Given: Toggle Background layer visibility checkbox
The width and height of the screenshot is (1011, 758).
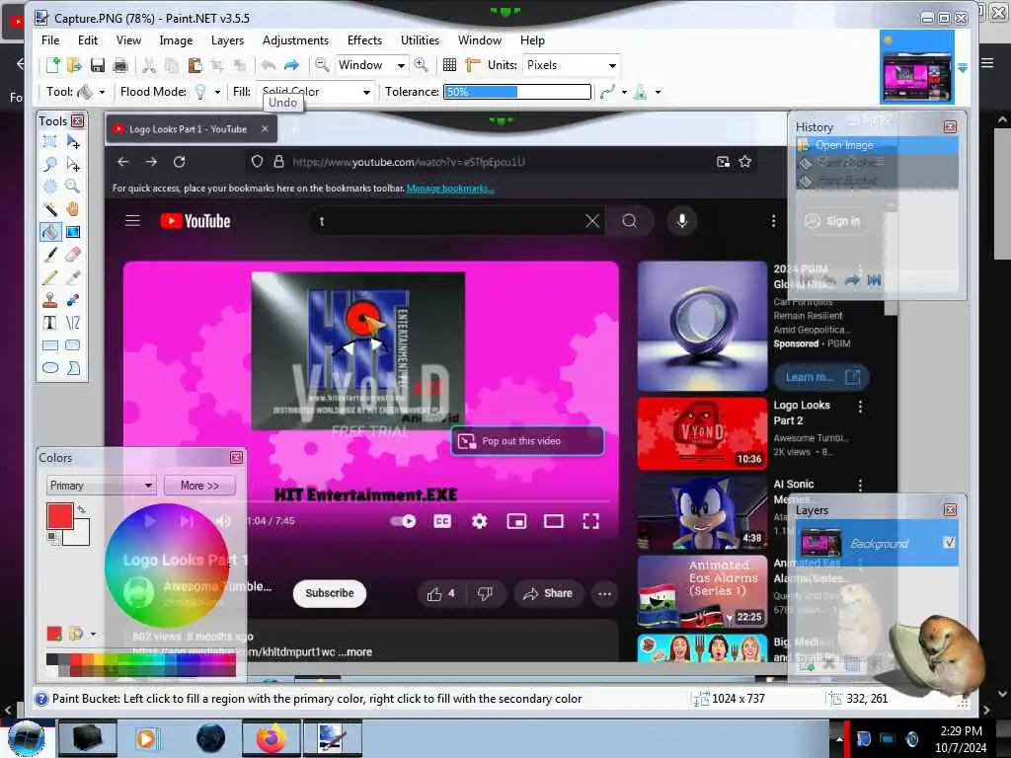Looking at the screenshot, I should click(x=949, y=543).
